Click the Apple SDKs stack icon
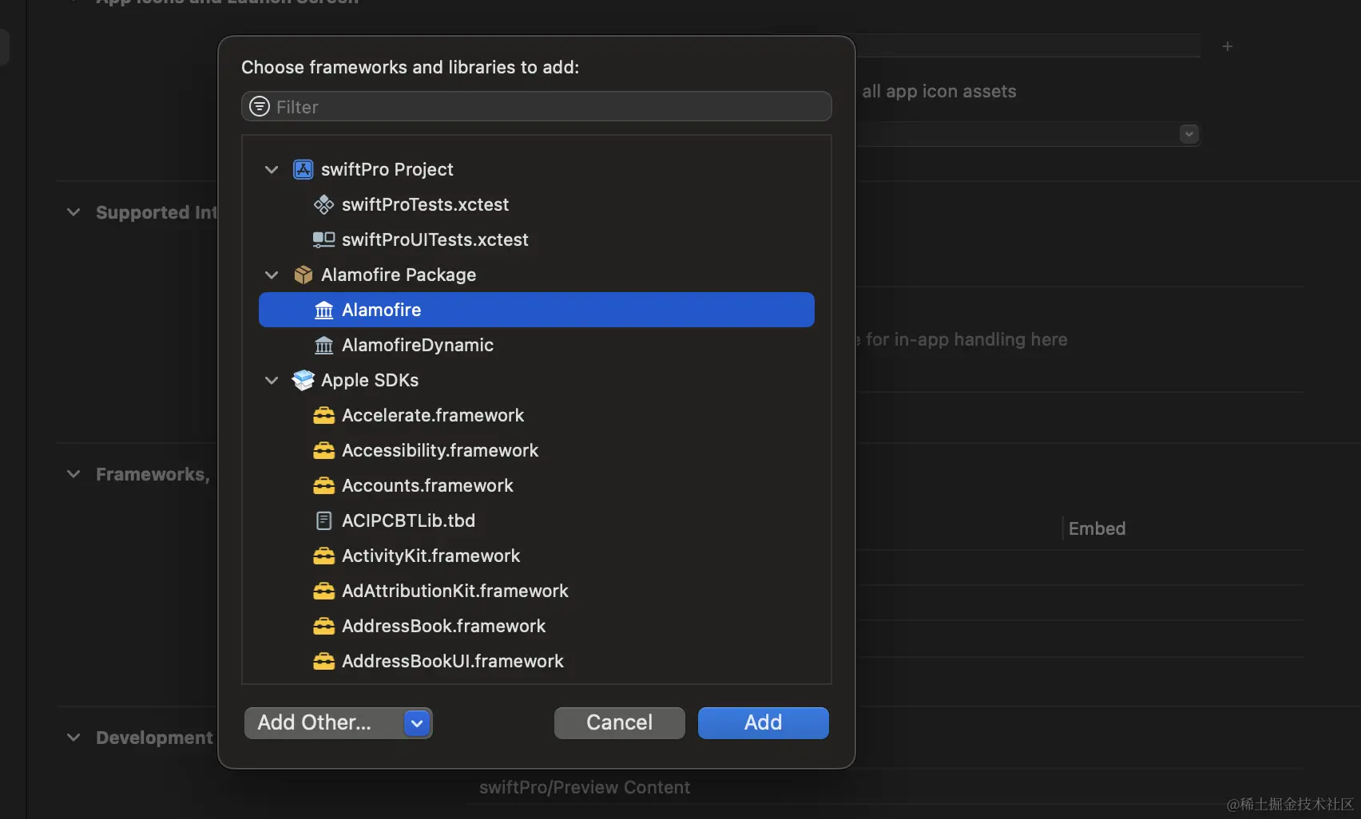The height and width of the screenshot is (819, 1361). (304, 380)
